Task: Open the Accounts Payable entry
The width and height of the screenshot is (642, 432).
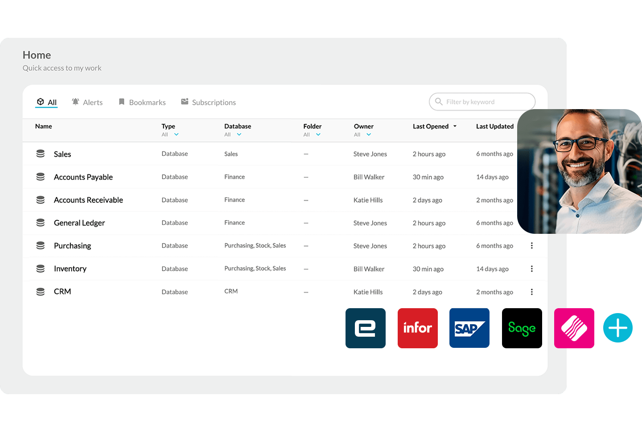Action: click(x=83, y=177)
